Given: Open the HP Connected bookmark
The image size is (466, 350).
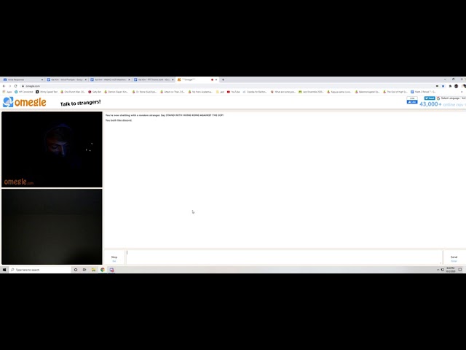Looking at the screenshot, I should pos(24,92).
